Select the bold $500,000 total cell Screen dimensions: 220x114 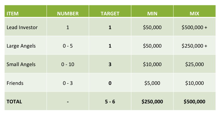[195, 101]
